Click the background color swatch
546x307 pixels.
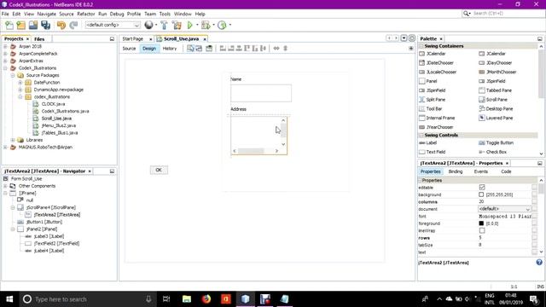(x=481, y=194)
